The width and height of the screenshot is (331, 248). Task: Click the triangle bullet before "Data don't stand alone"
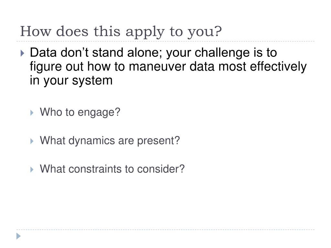pos(22,53)
